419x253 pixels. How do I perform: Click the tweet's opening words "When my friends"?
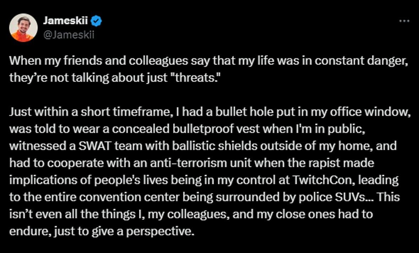55,61
